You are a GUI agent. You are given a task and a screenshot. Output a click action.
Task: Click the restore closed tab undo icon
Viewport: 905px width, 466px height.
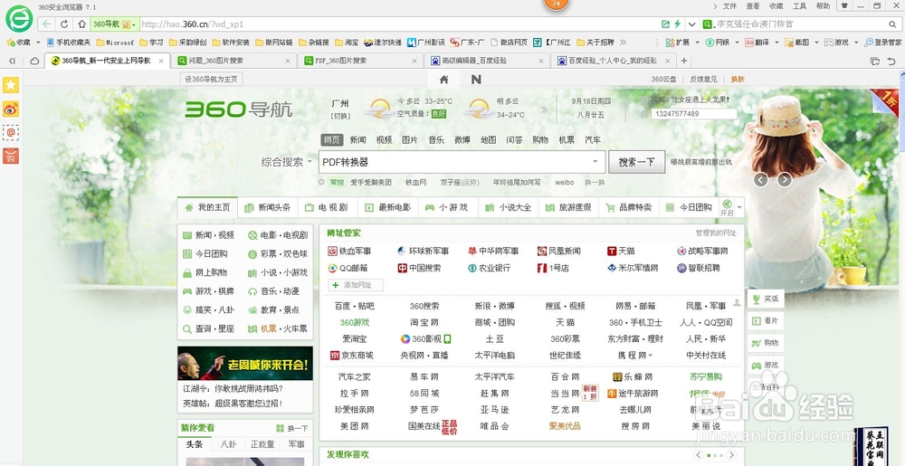891,62
